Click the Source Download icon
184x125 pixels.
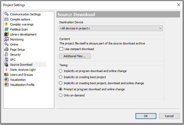pos(6,64)
